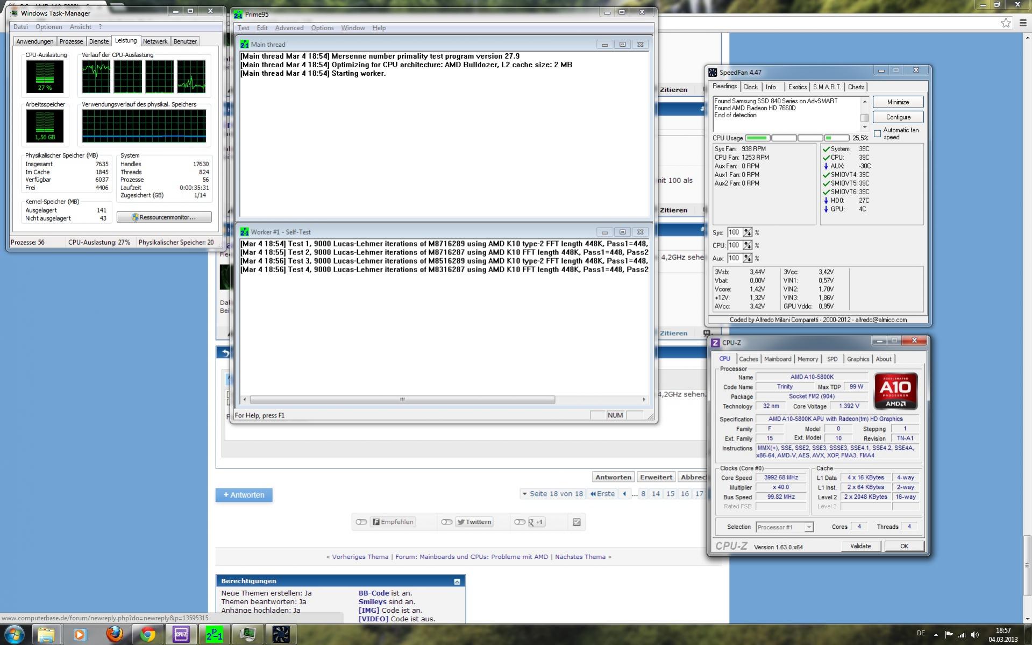Click the Validate button in CPU-Z
The image size is (1032, 645).
860,546
